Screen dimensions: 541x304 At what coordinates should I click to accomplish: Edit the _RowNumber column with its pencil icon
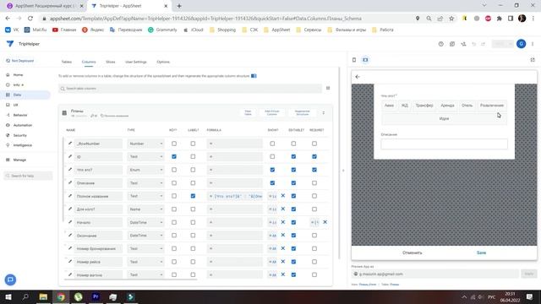pyautogui.click(x=70, y=144)
